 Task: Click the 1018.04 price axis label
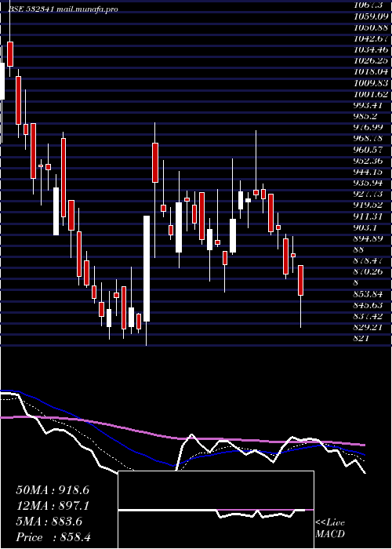click(x=372, y=72)
